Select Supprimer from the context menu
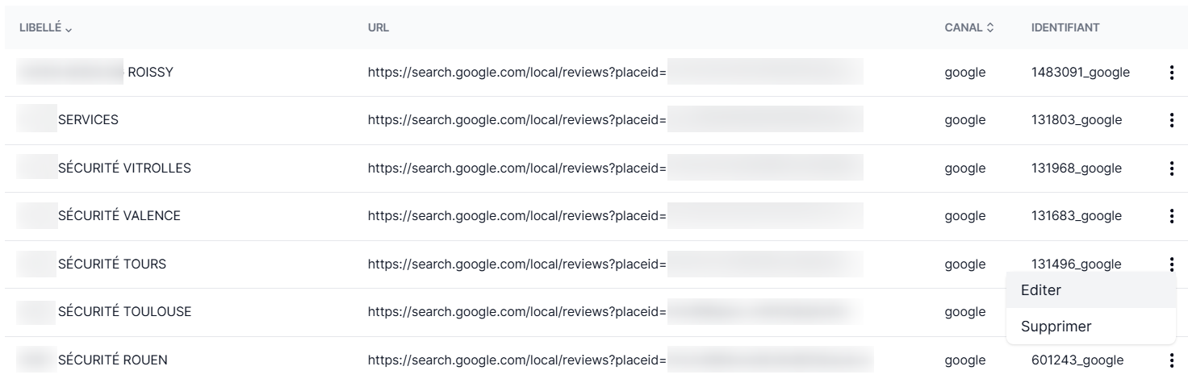 1056,327
